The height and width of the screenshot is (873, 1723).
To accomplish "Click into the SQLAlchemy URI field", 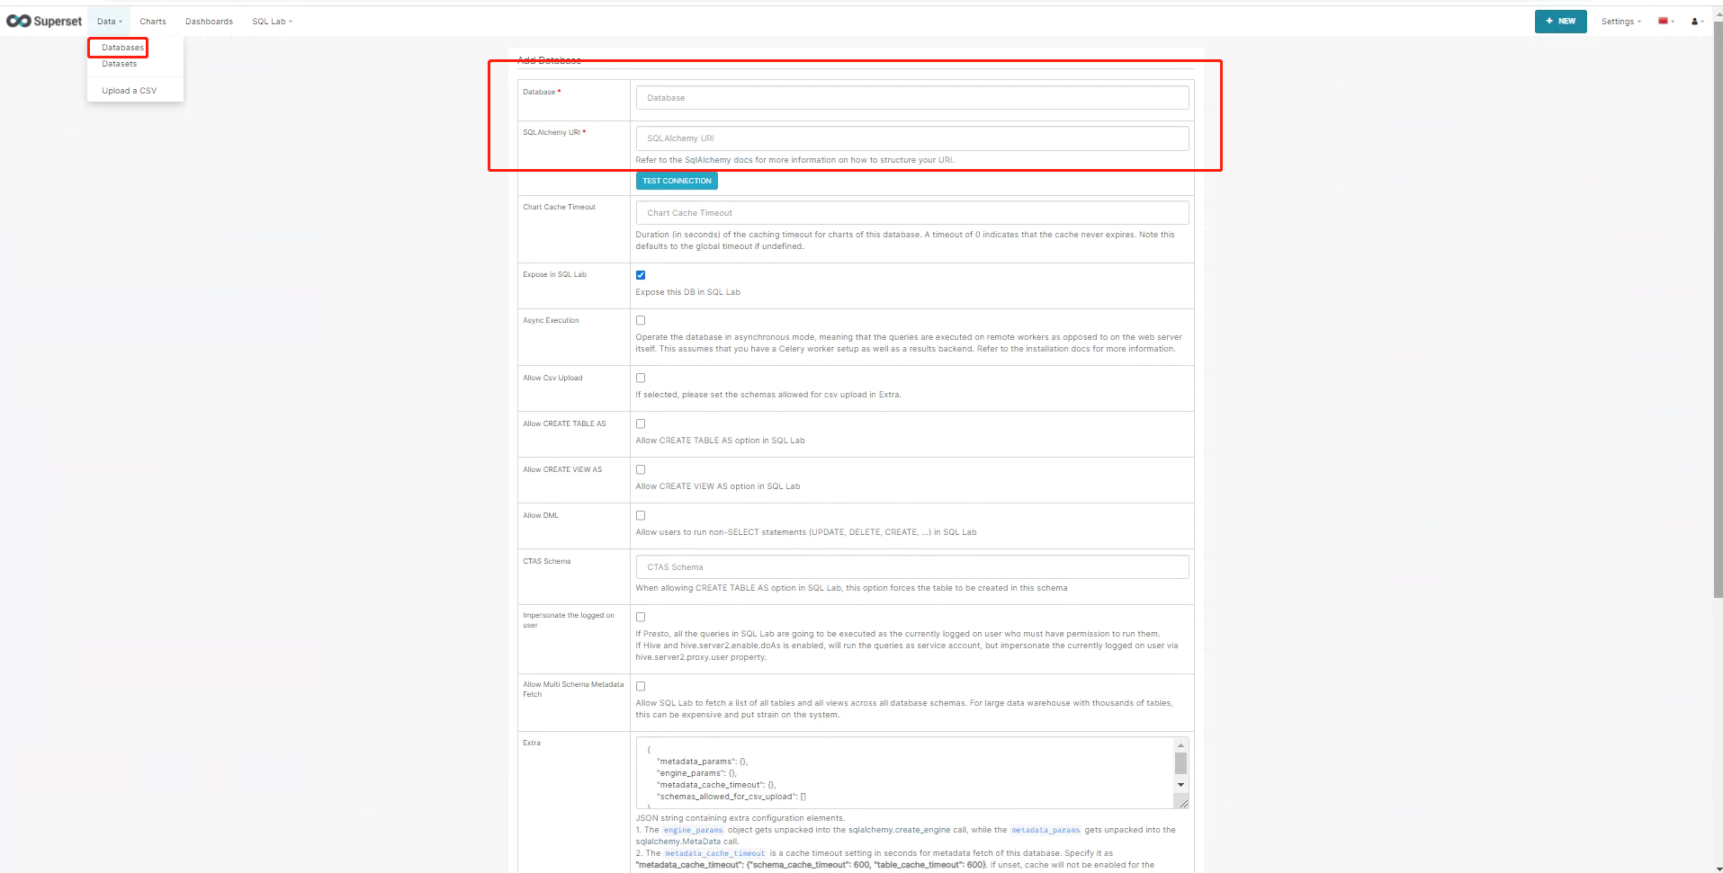I will pyautogui.click(x=912, y=138).
